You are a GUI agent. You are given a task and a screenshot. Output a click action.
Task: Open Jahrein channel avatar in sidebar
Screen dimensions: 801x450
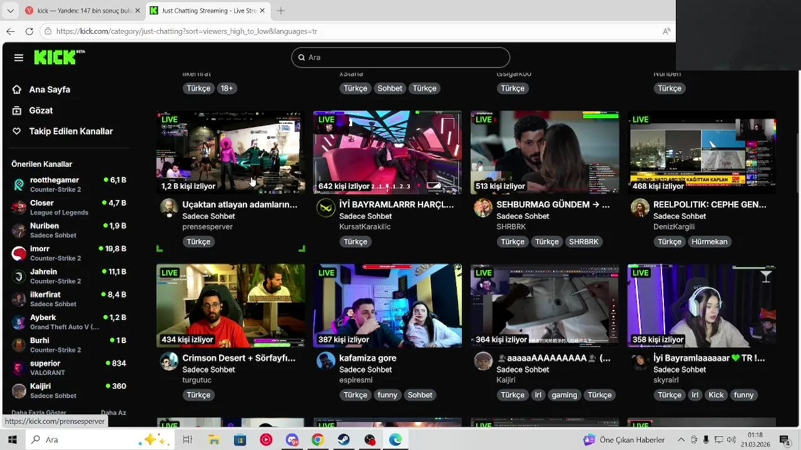[x=19, y=276]
